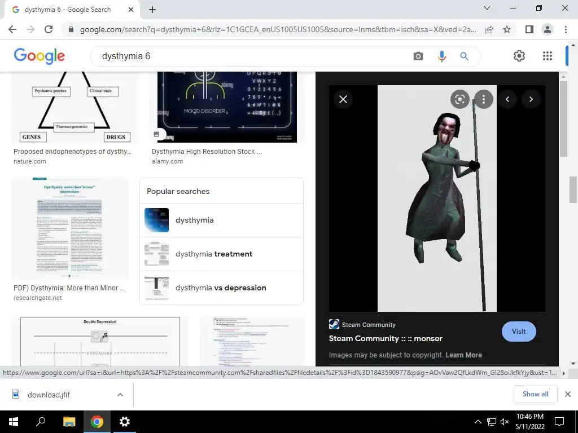Search by image camera icon
The width and height of the screenshot is (578, 433).
pos(418,56)
